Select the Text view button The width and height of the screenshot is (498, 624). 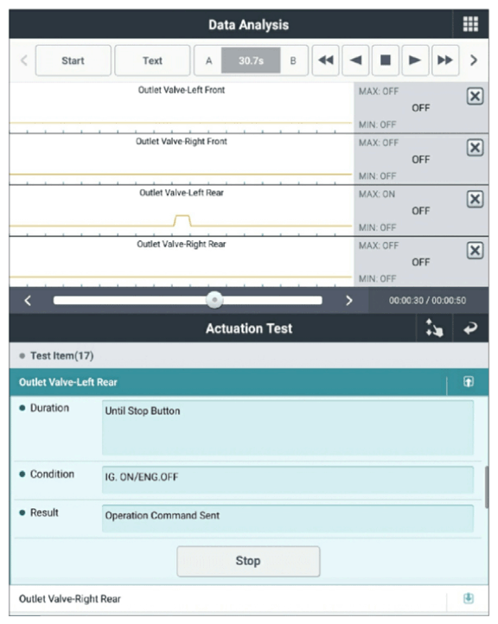point(152,60)
